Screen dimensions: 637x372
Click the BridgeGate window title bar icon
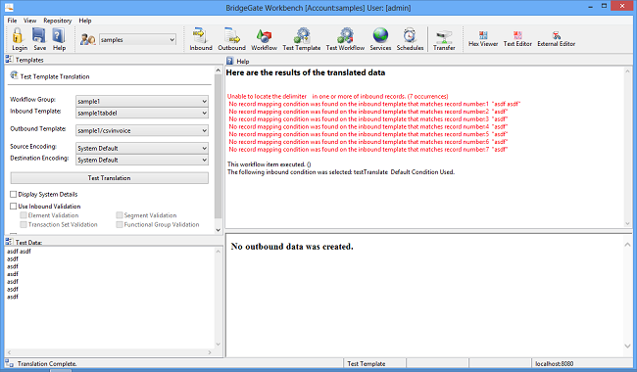(9, 7)
